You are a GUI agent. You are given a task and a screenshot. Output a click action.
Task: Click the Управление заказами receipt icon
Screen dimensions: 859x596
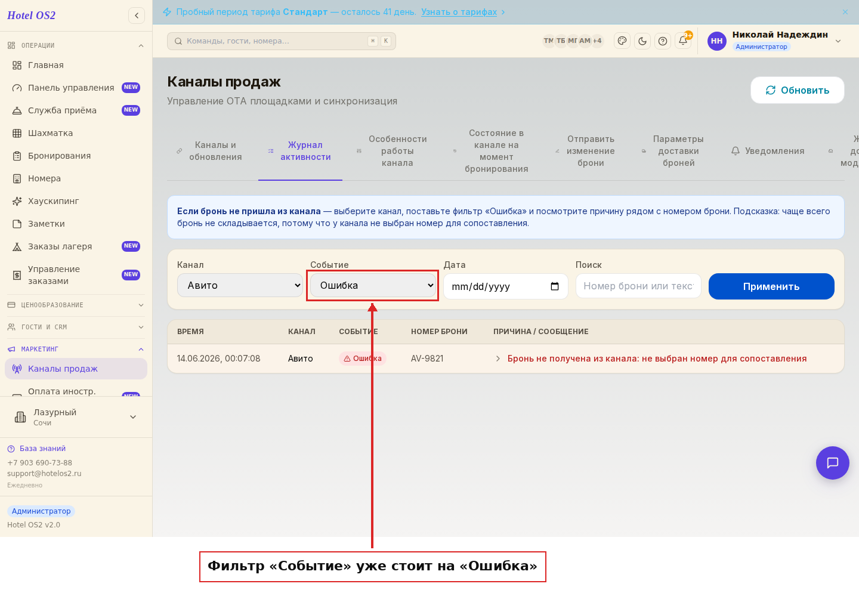pos(17,275)
